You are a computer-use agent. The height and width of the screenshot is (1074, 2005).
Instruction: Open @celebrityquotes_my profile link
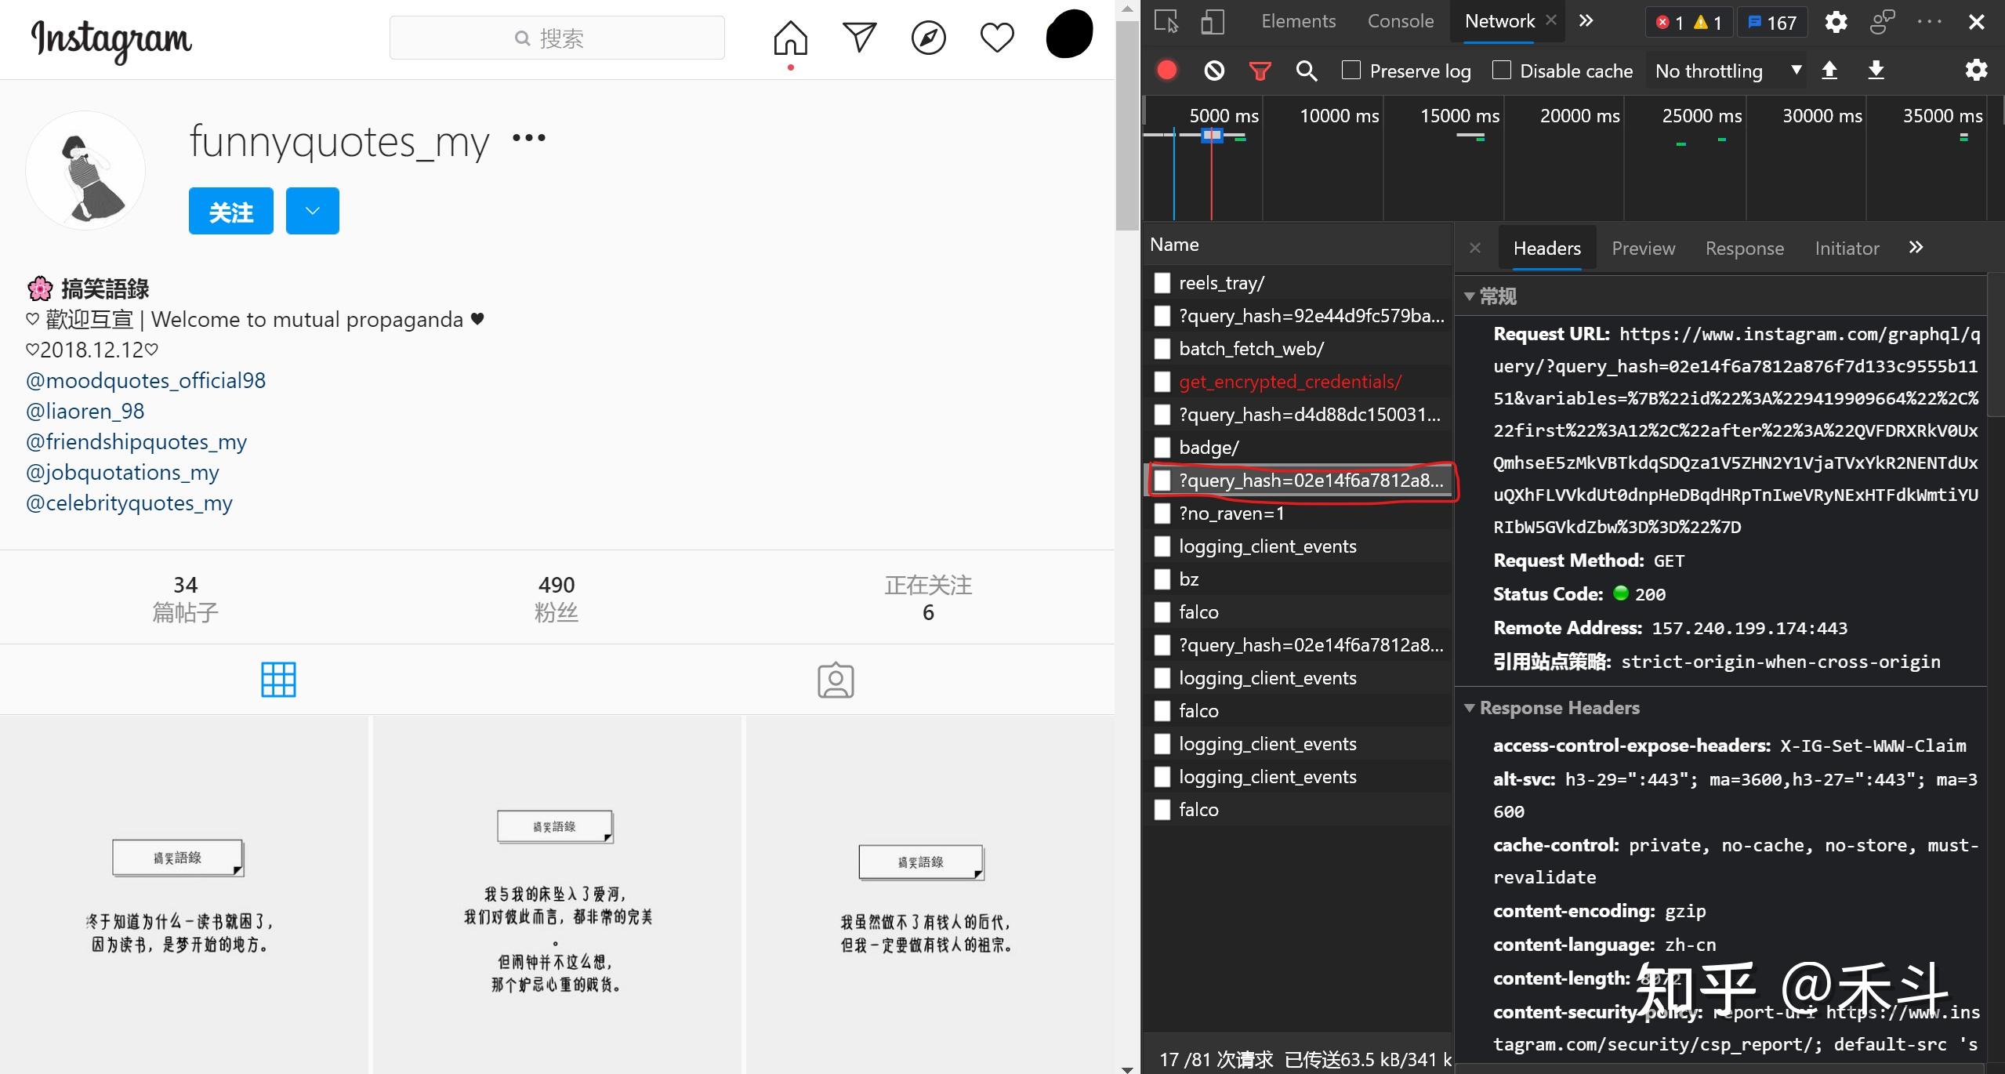click(129, 503)
